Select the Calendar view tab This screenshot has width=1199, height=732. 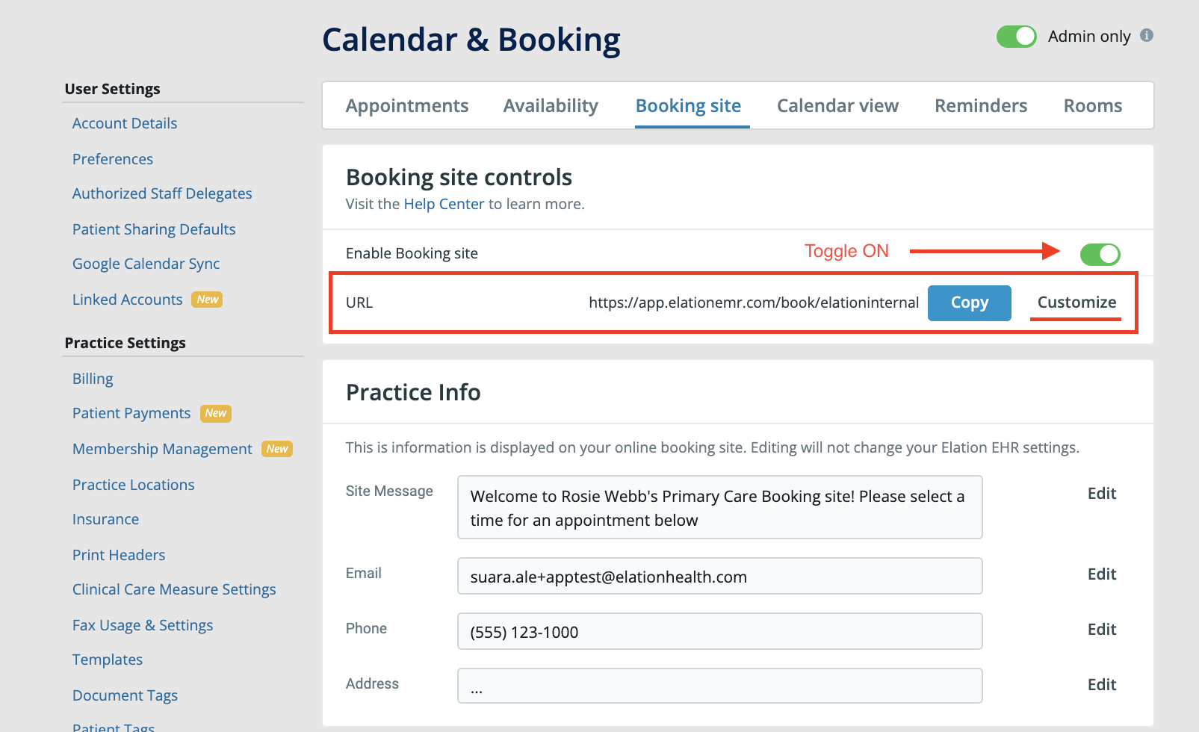point(837,105)
